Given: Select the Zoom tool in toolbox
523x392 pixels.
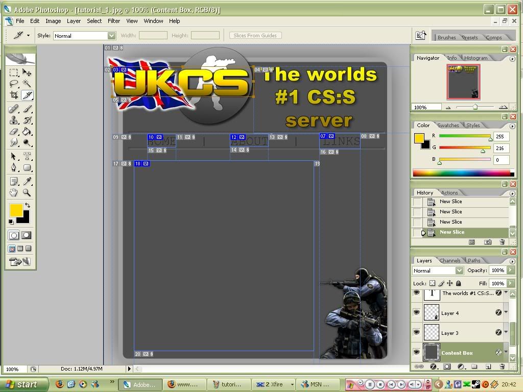Looking at the screenshot, I should [27, 193].
